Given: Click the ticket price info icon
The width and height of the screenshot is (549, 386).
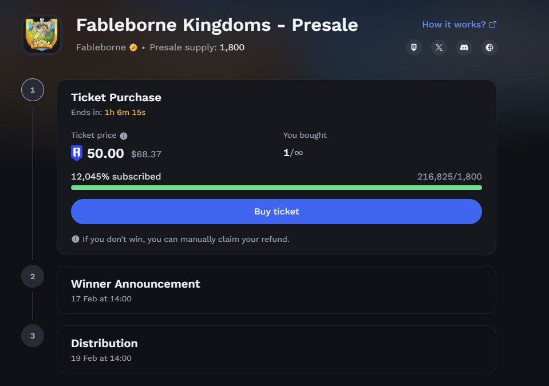Looking at the screenshot, I should [124, 136].
